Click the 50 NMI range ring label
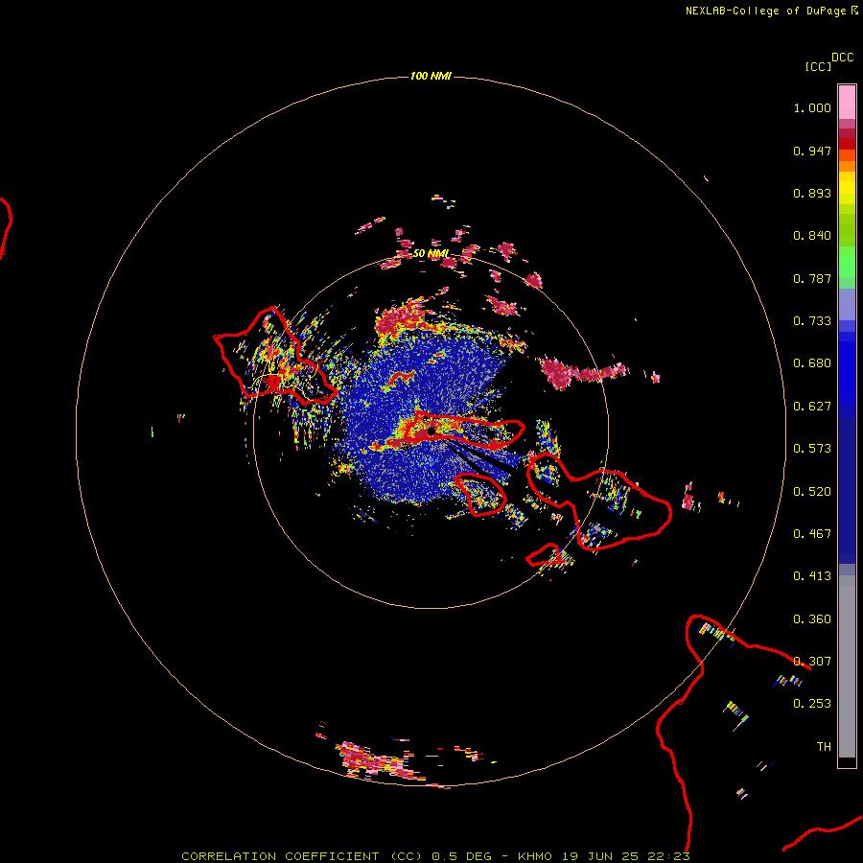This screenshot has width=863, height=863. pyautogui.click(x=431, y=253)
